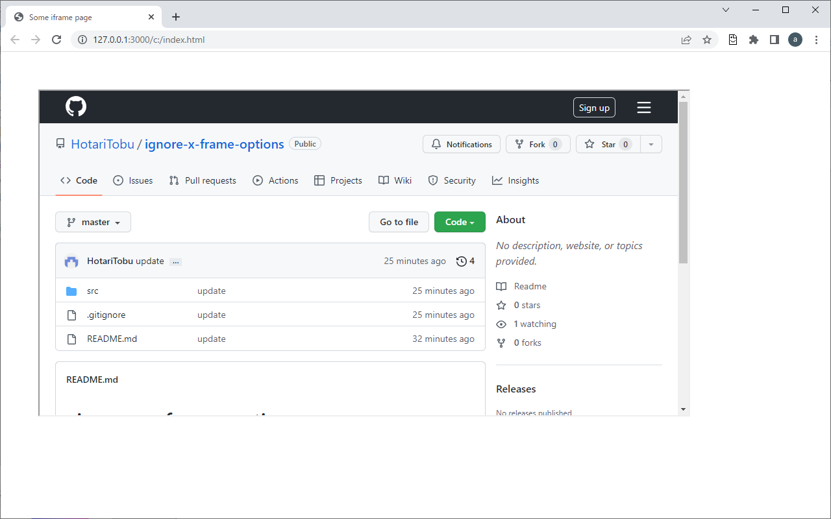Star the repository
831x519 pixels.
point(608,144)
